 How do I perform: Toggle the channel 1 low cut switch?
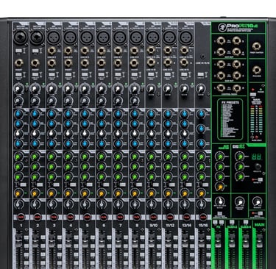[19, 74]
